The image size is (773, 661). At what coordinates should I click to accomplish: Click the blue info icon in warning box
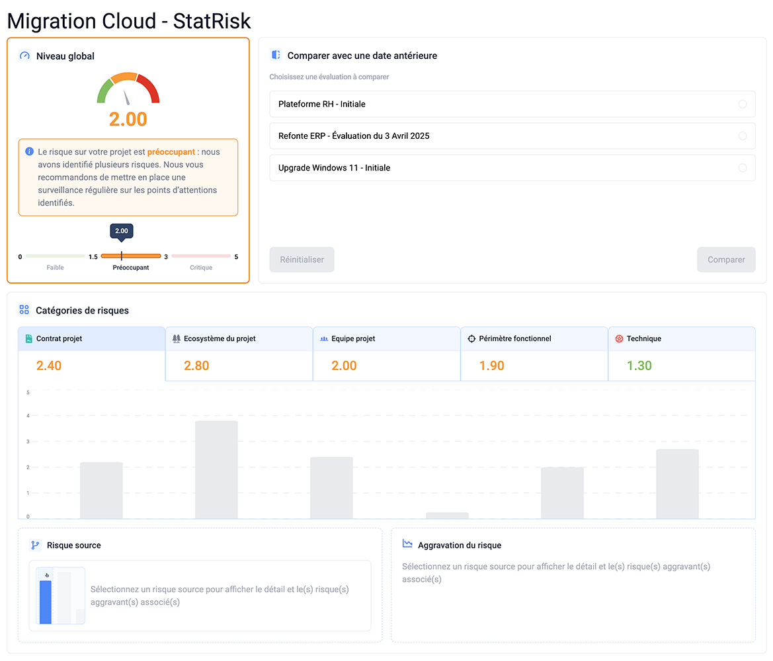29,151
